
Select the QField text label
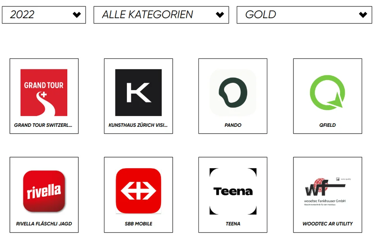point(327,125)
